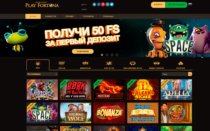
Task: Click into the Поиск search field
Action: (175, 74)
